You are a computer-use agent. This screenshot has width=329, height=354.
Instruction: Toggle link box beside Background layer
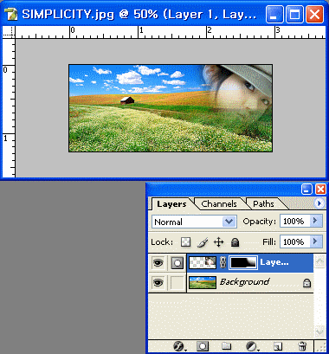coord(177,282)
